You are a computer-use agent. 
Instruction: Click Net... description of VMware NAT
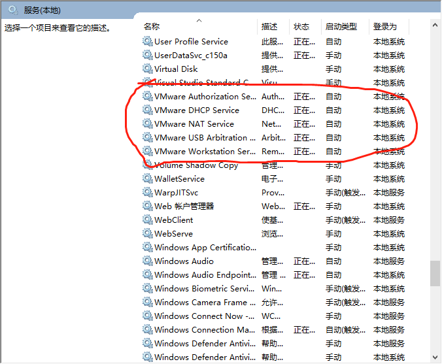pos(271,124)
